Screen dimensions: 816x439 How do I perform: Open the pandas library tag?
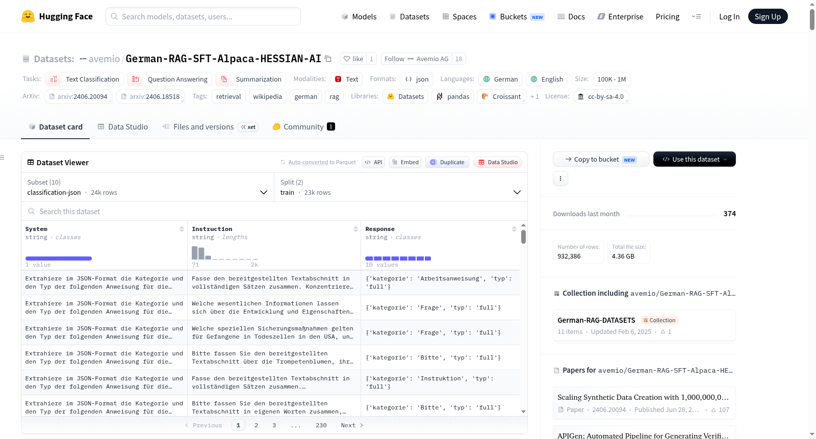pos(453,96)
